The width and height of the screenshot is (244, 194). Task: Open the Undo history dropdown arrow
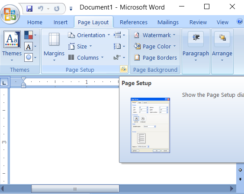[48, 9]
